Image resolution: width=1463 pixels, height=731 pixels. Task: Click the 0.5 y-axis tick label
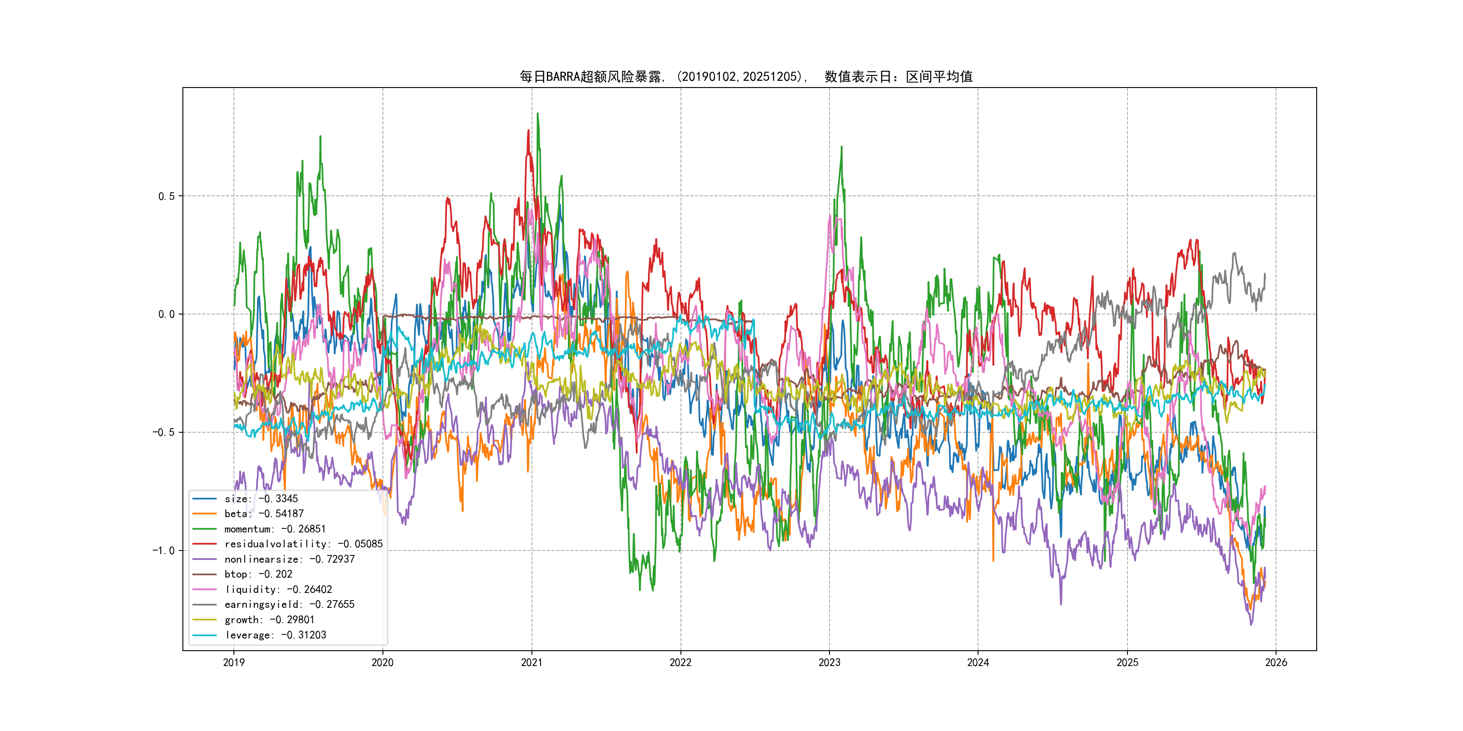tap(166, 196)
